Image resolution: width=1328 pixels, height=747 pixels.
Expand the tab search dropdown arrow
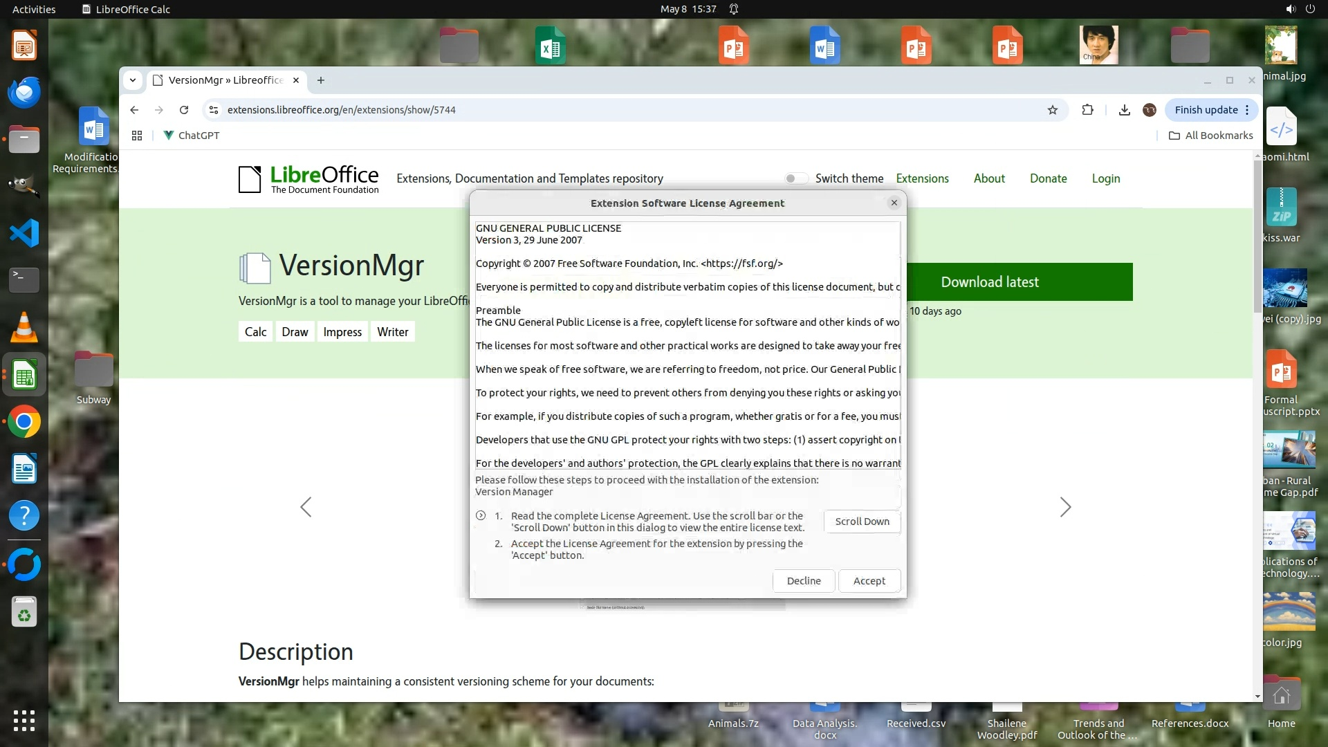click(x=132, y=80)
